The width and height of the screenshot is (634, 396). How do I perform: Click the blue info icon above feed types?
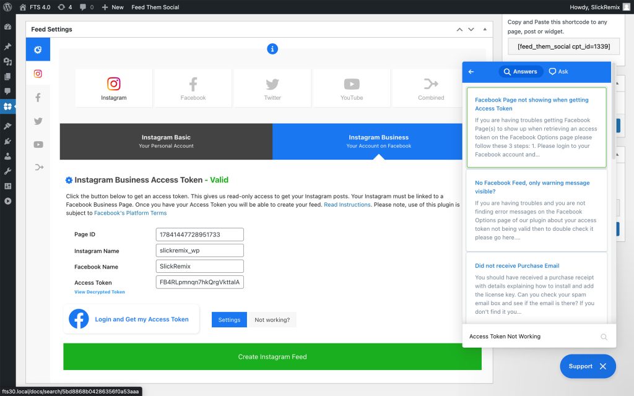272,49
